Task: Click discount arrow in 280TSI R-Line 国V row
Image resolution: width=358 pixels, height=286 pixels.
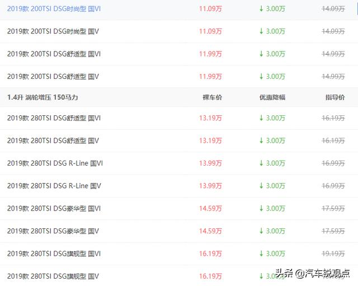Action: (261, 185)
